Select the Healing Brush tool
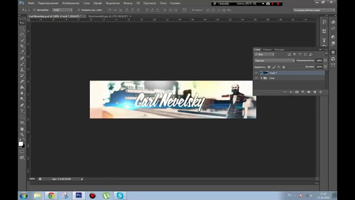This screenshot has height=200, width=355. point(22,58)
